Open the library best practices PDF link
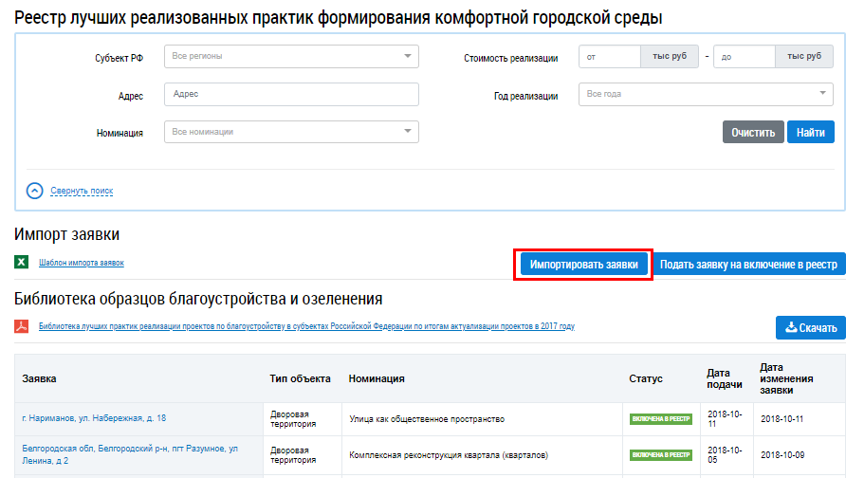The width and height of the screenshot is (846, 478). pyautogui.click(x=306, y=326)
